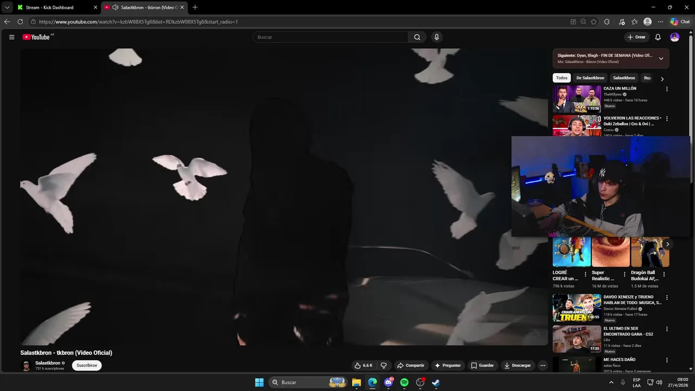Go back with browser back arrow
The width and height of the screenshot is (695, 391).
point(7,22)
